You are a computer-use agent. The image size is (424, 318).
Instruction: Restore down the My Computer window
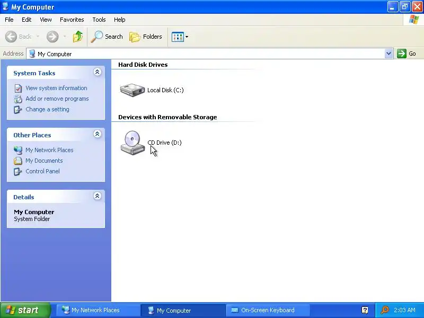coord(405,7)
